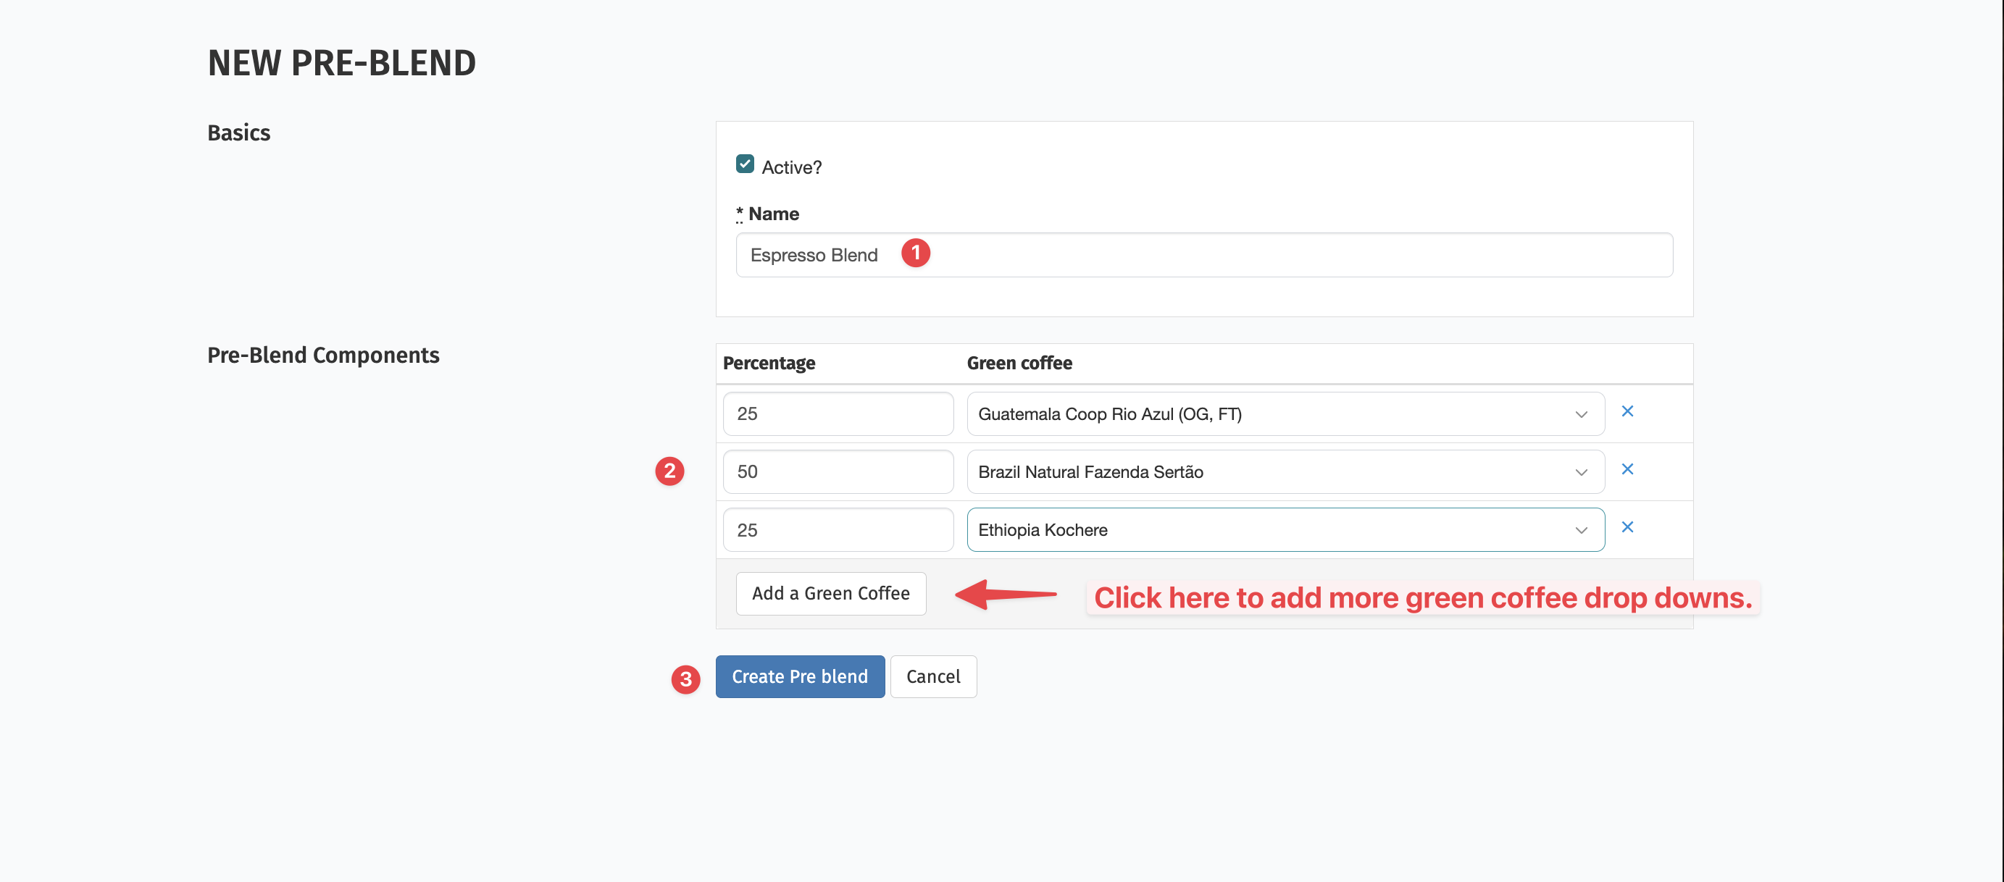Click the red step 2 marker
This screenshot has height=882, width=2004.
click(x=669, y=471)
